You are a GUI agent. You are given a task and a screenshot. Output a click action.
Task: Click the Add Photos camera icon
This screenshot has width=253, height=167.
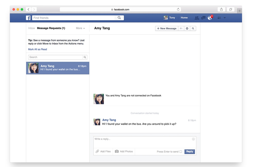click(x=117, y=151)
